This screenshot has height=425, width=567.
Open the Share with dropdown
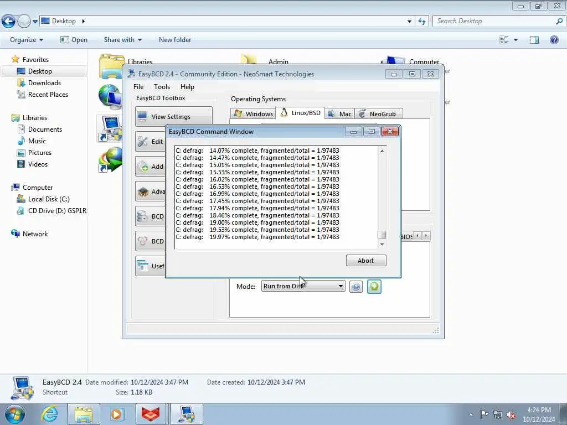pos(122,40)
